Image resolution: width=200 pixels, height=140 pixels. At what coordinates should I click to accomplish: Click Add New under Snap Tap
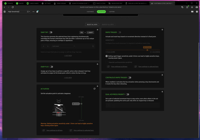click(x=68, y=56)
